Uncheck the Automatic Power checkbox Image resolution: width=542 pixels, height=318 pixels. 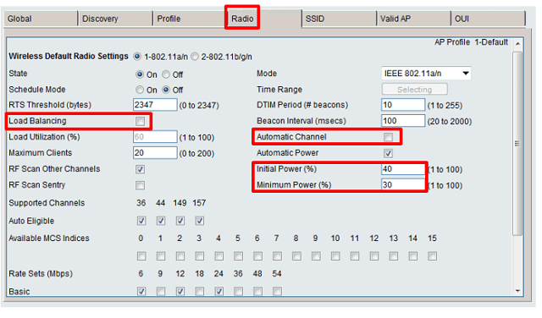pyautogui.click(x=388, y=153)
